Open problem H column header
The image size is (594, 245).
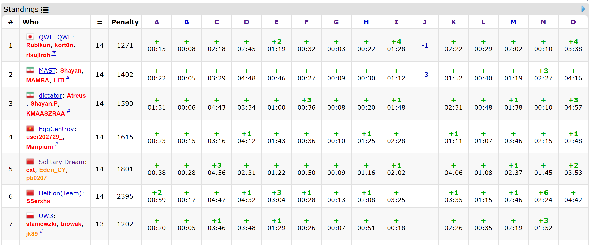pyautogui.click(x=366, y=22)
